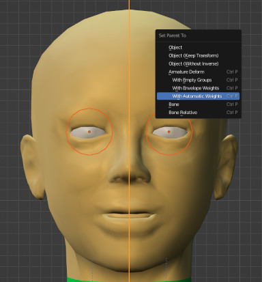Pick With Envelope Weights option
Screen dimensions: 262x282
tap(198, 88)
